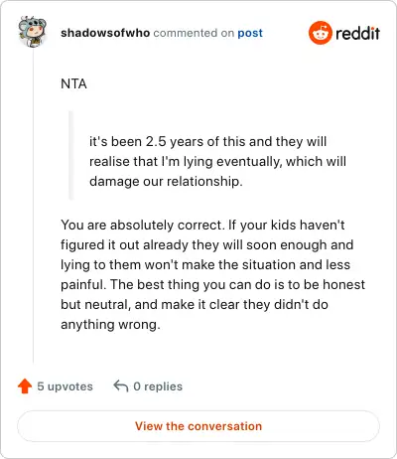Follow the blue "post" link
397x459 pixels.
click(x=250, y=33)
